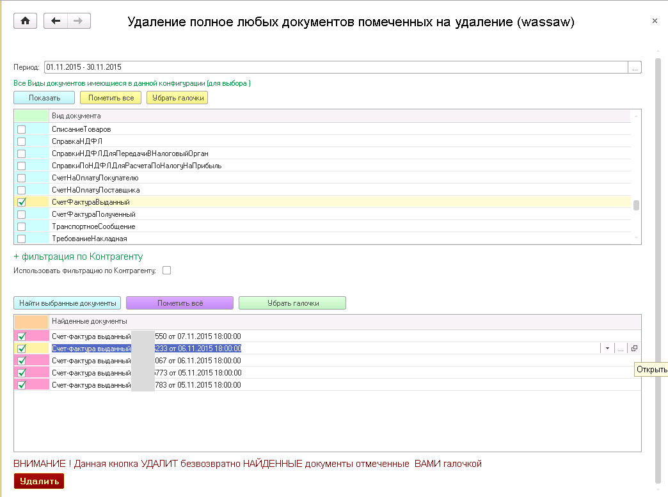Check the СписаниеТоваров checkbox

pos(21,129)
